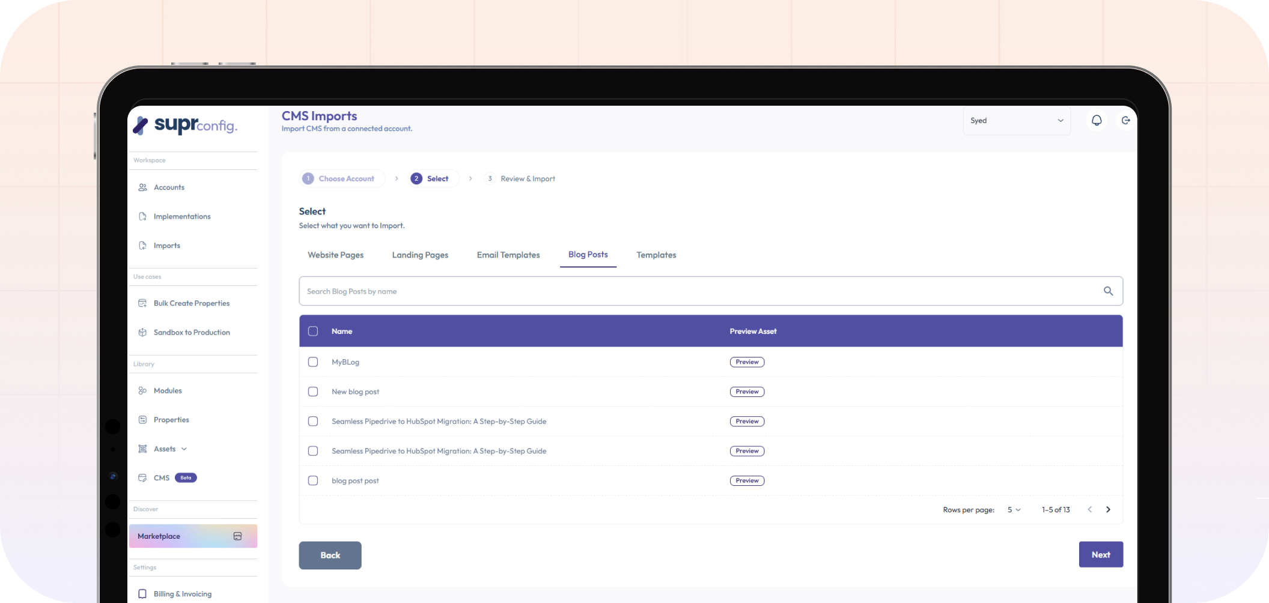Expand the Assets sidebar submenu
The image size is (1269, 603).
coord(184,449)
